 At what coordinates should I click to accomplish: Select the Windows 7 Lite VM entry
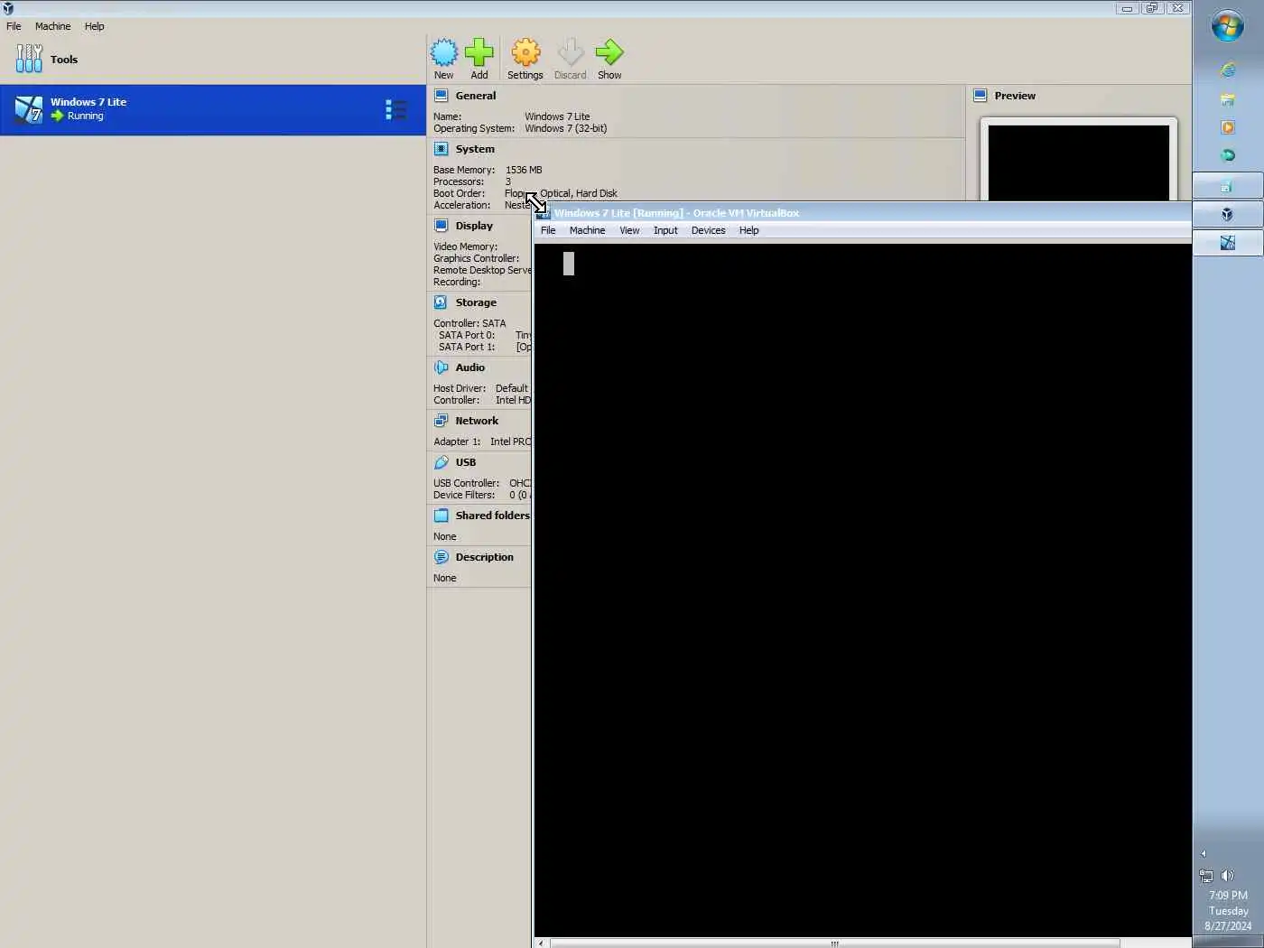click(212, 109)
